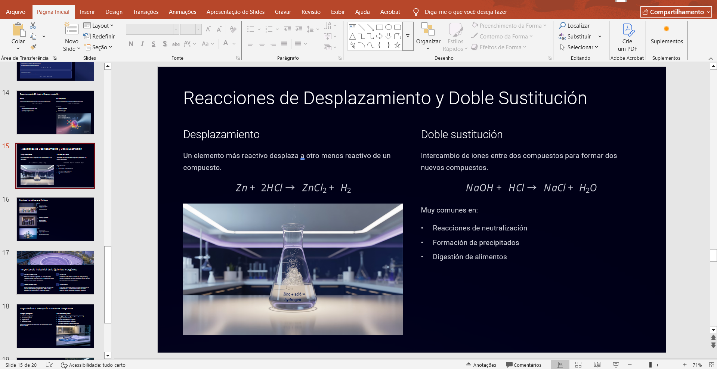Open the Selecionar dropdown

coord(579,47)
